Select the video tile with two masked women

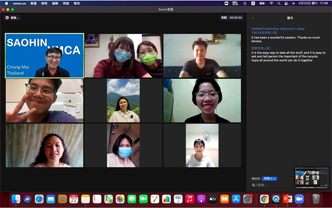[123, 56]
